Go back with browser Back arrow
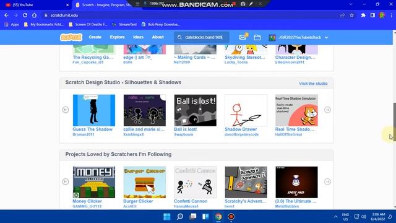This screenshot has width=396, height=223. pyautogui.click(x=6, y=15)
